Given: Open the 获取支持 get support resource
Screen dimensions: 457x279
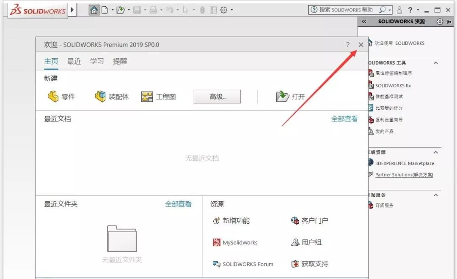Looking at the screenshot, I should pos(310,264).
